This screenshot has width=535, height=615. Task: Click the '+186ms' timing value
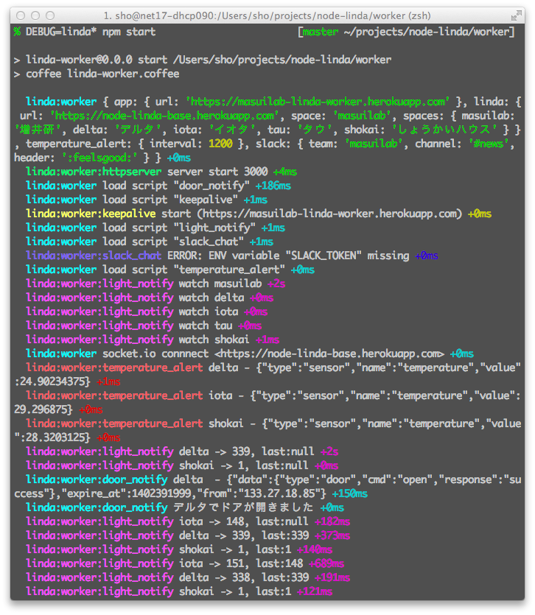(x=273, y=186)
